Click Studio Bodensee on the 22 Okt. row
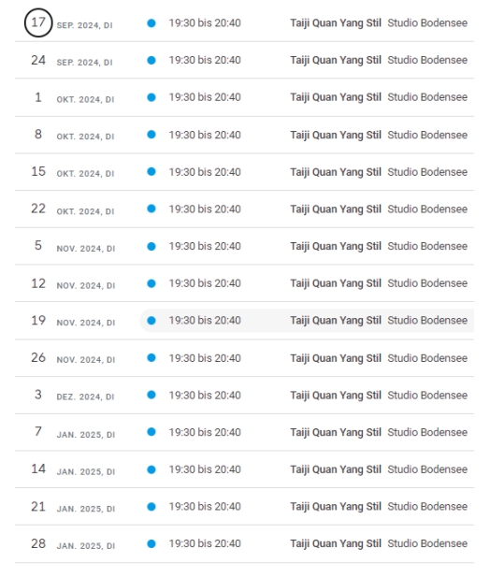The height and width of the screenshot is (577, 504). coord(427,209)
